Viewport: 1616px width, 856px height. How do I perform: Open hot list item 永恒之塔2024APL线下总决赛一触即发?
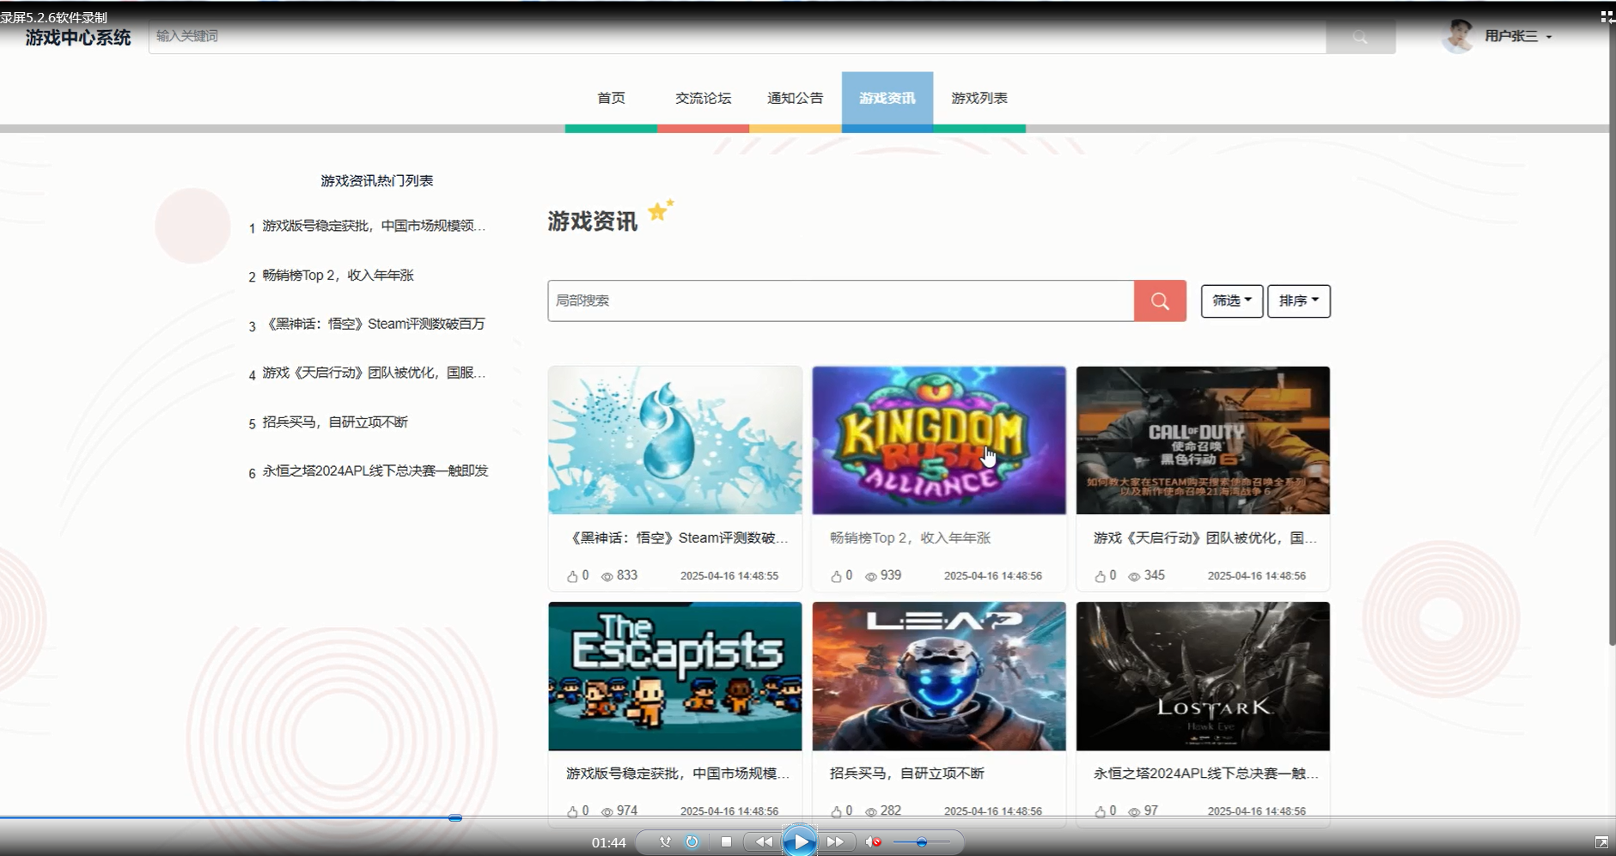click(375, 470)
